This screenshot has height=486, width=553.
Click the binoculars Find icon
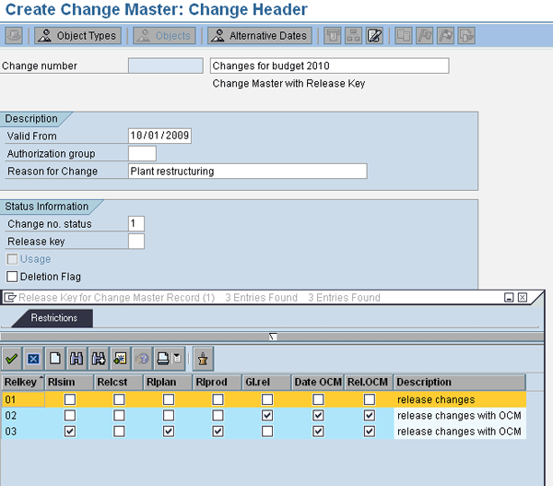point(76,358)
